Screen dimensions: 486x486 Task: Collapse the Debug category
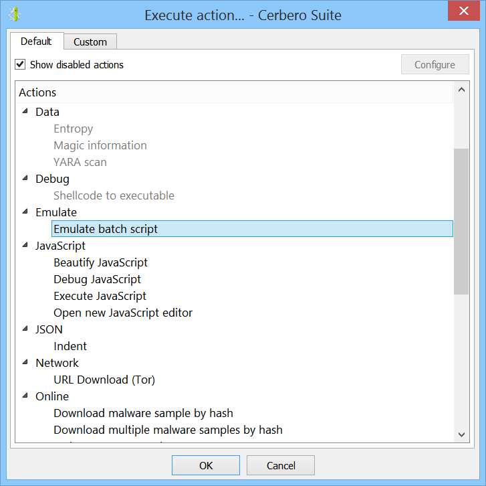coord(25,178)
